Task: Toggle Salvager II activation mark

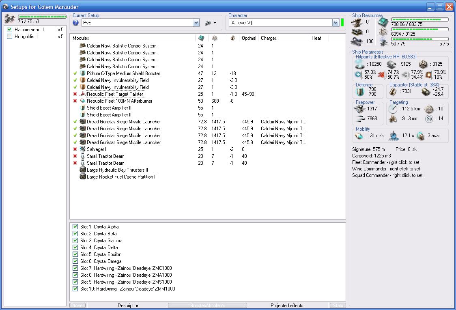Action: point(75,149)
